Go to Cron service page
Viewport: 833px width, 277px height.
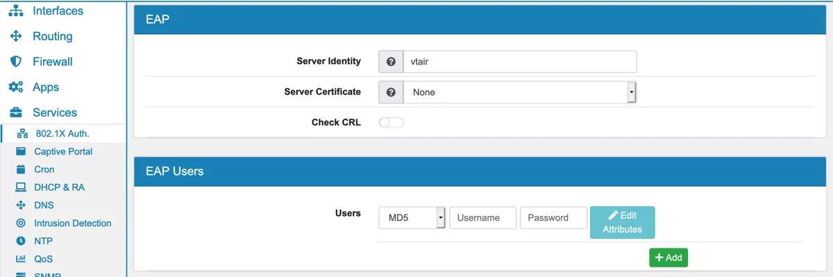pyautogui.click(x=44, y=169)
